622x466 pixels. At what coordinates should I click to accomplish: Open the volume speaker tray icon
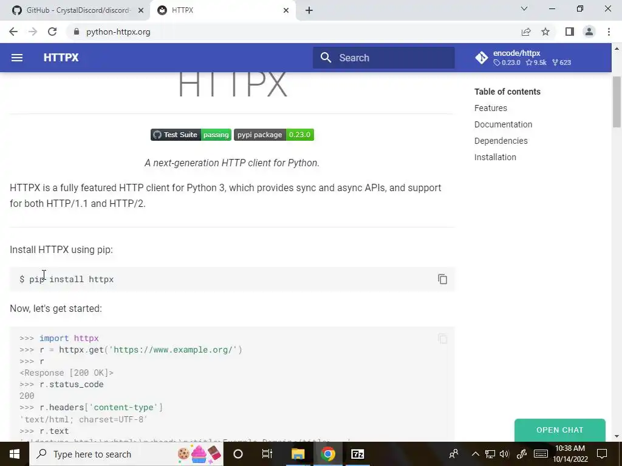(x=504, y=454)
